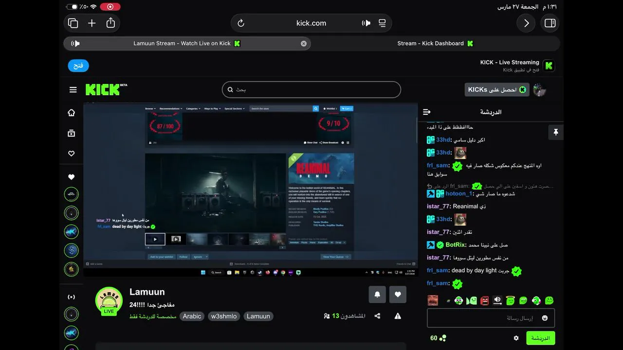This screenshot has width=623, height=350.
Task: Focus the Kick search field
Action: pos(311,89)
